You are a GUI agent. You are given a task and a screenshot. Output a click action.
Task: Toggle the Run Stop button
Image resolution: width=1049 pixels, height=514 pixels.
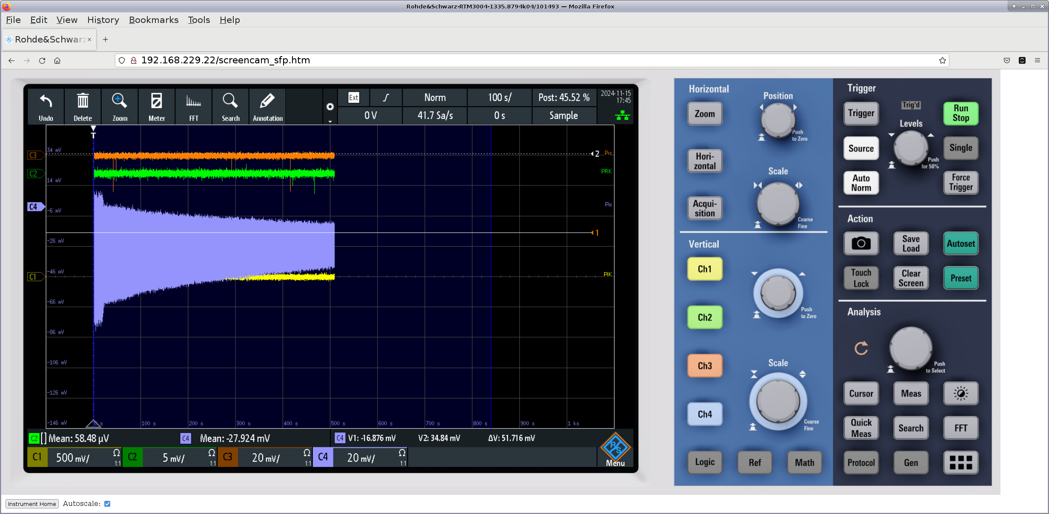[x=960, y=113]
